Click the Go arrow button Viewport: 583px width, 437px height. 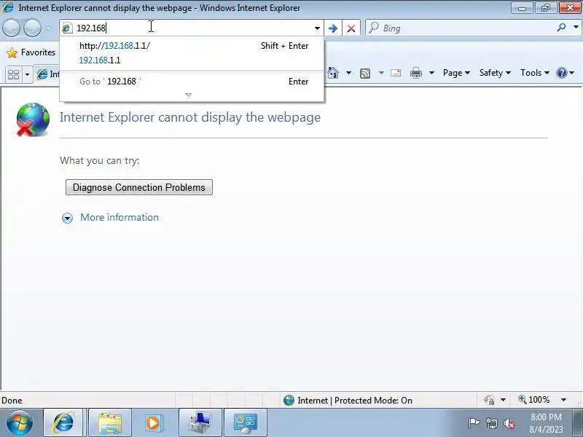[333, 28]
